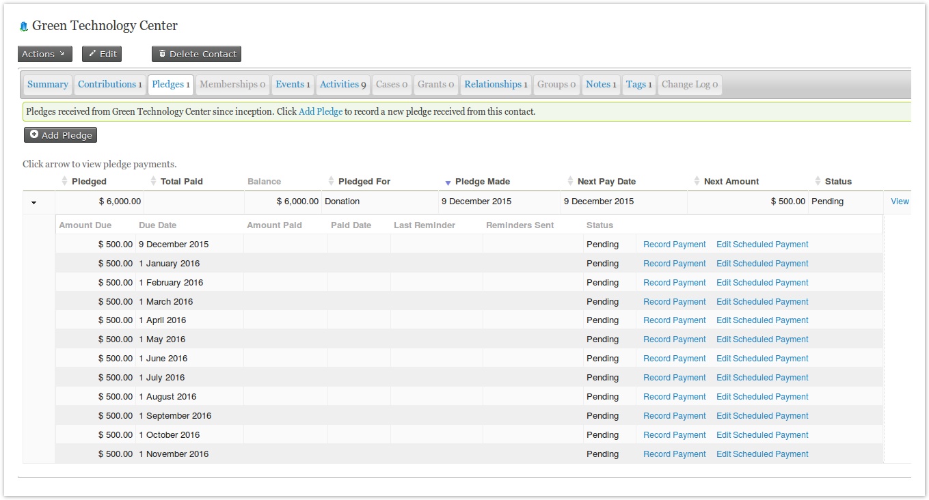Switch to the Contributions tab
Screen dimensions: 929x500
109,85
